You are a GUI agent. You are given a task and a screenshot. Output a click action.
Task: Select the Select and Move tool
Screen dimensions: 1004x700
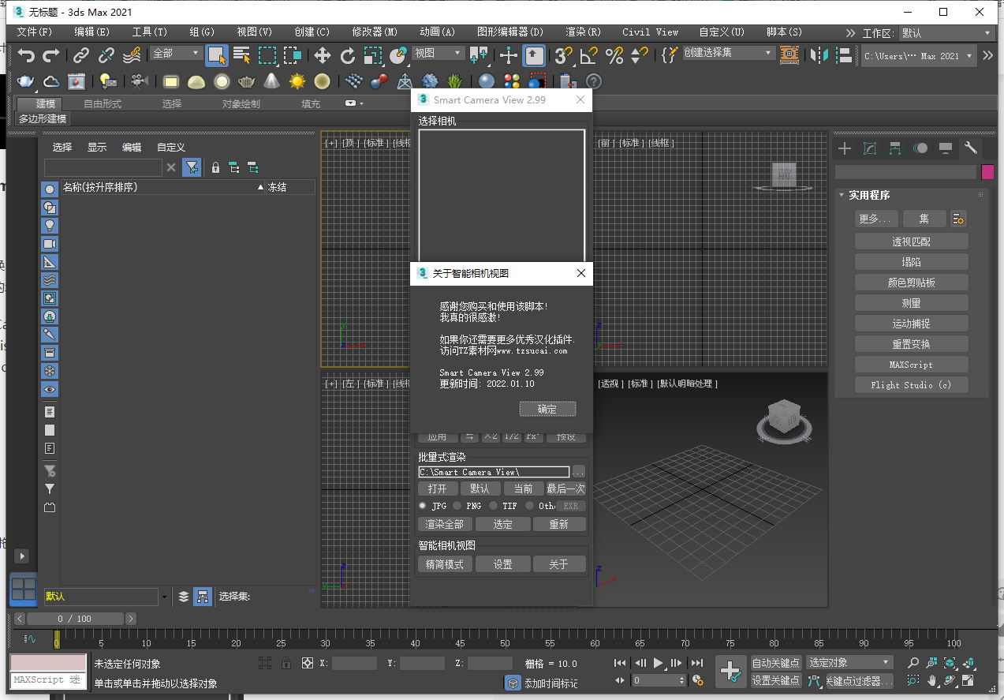coord(321,55)
